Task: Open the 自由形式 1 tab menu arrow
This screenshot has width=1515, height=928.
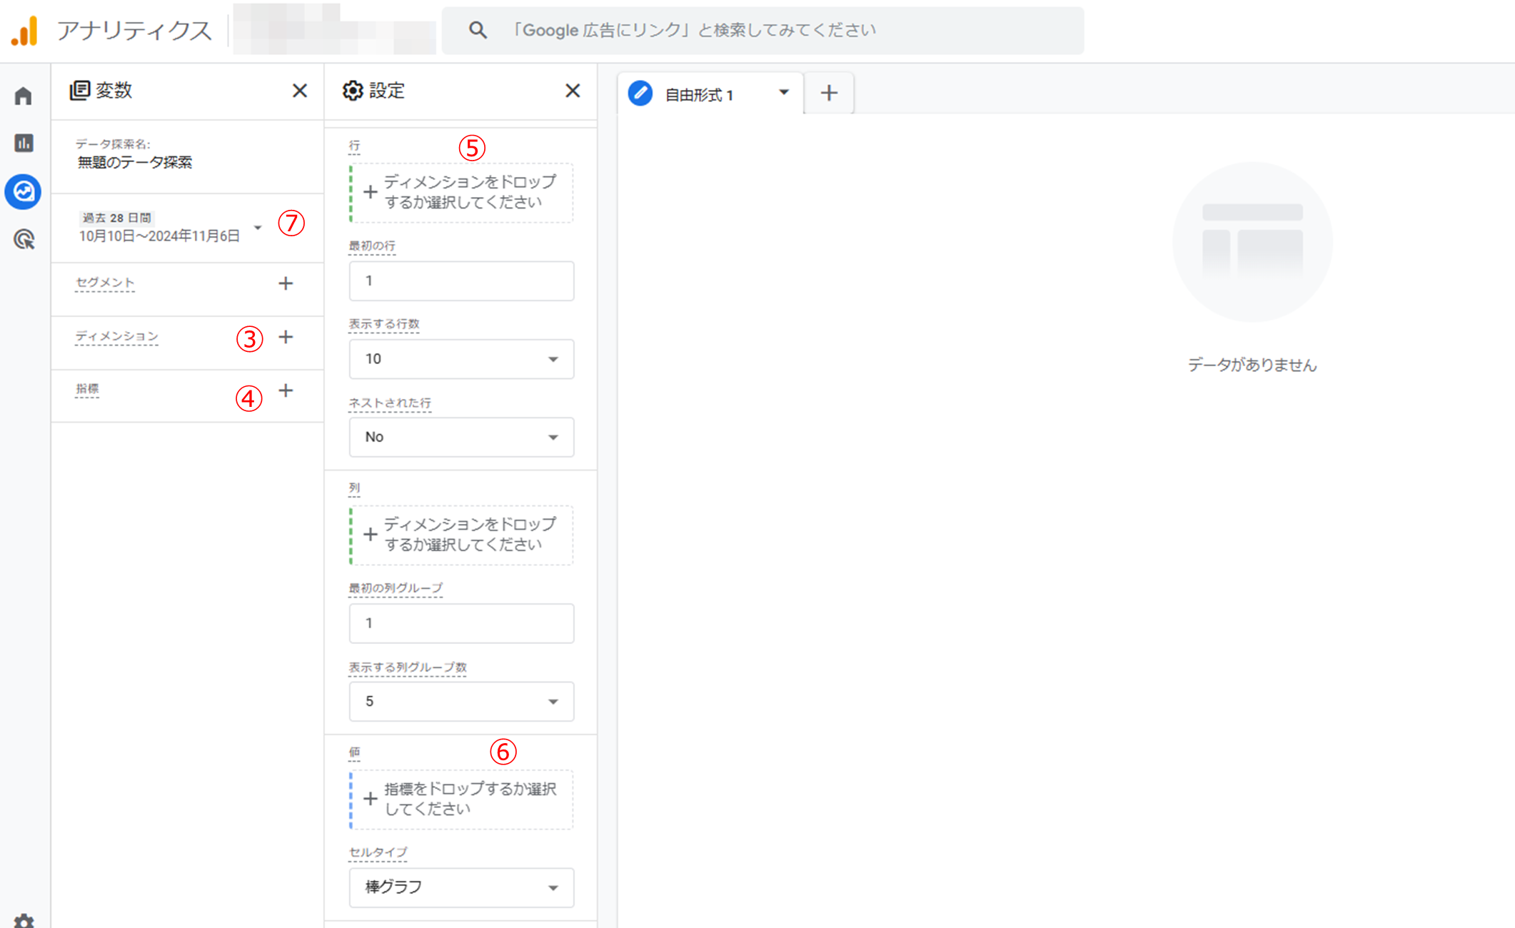Action: coord(784,93)
